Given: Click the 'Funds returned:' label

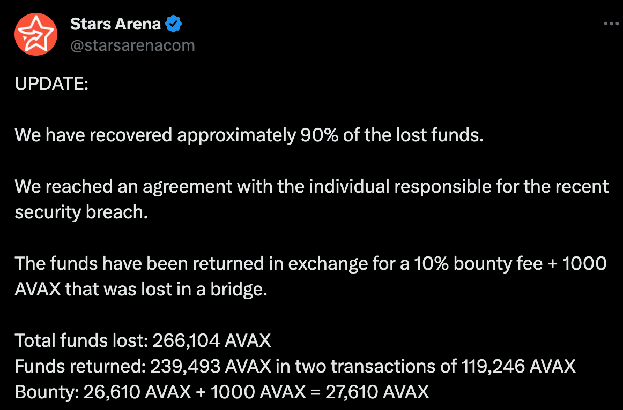Looking at the screenshot, I should pos(80,367).
